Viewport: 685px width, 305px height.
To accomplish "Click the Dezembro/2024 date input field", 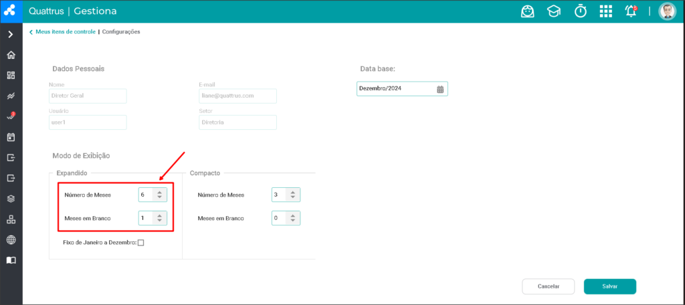I will coord(402,89).
